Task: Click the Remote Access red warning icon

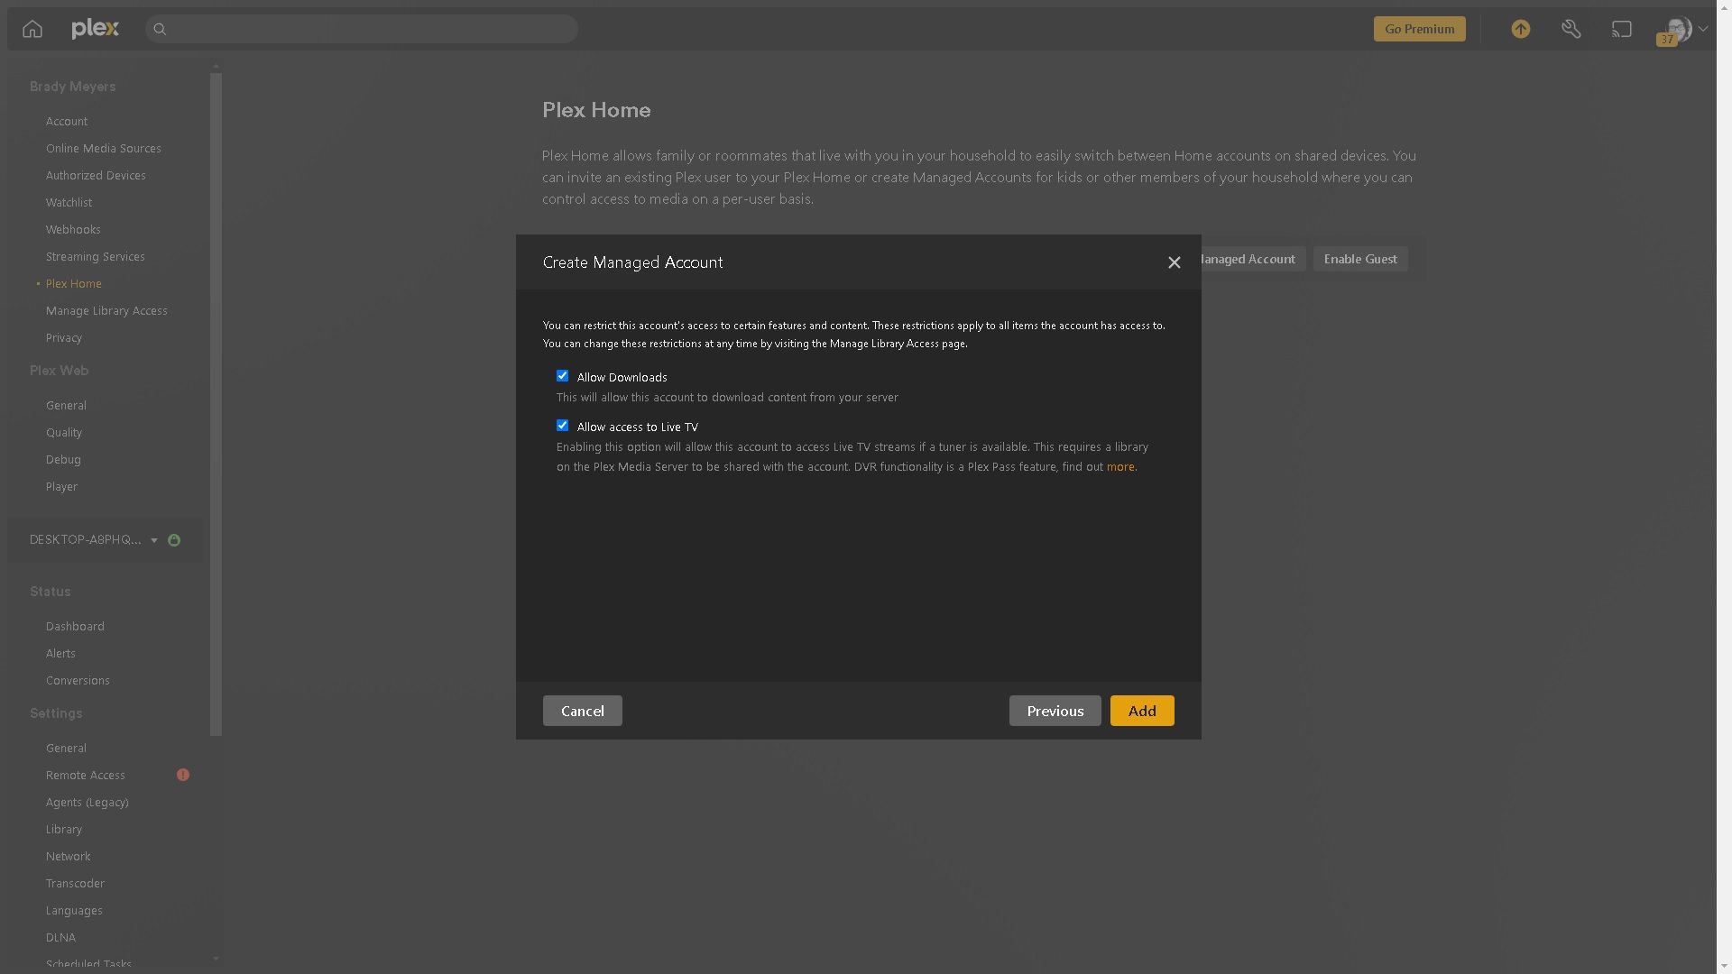Action: click(183, 775)
